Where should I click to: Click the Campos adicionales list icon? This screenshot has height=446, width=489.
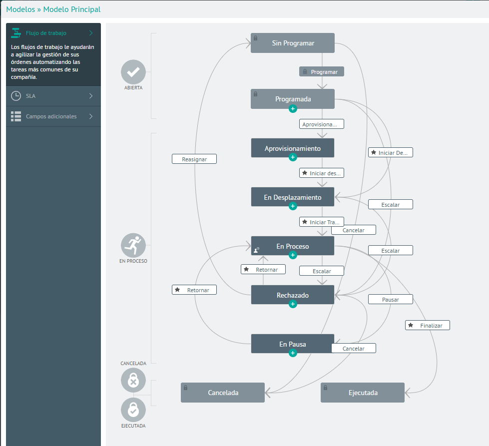[x=16, y=116]
